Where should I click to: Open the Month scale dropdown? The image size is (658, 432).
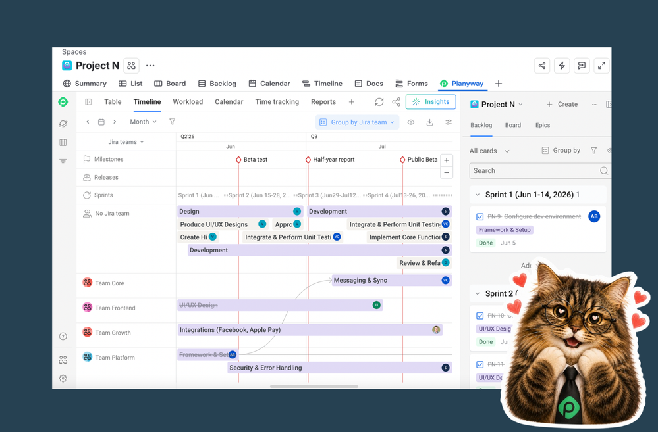[143, 122]
